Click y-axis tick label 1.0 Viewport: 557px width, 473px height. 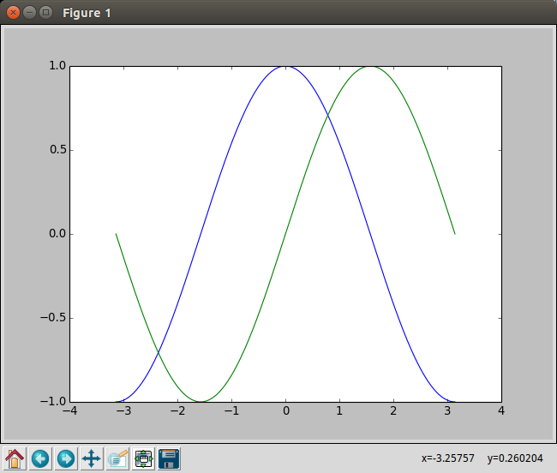[57, 66]
